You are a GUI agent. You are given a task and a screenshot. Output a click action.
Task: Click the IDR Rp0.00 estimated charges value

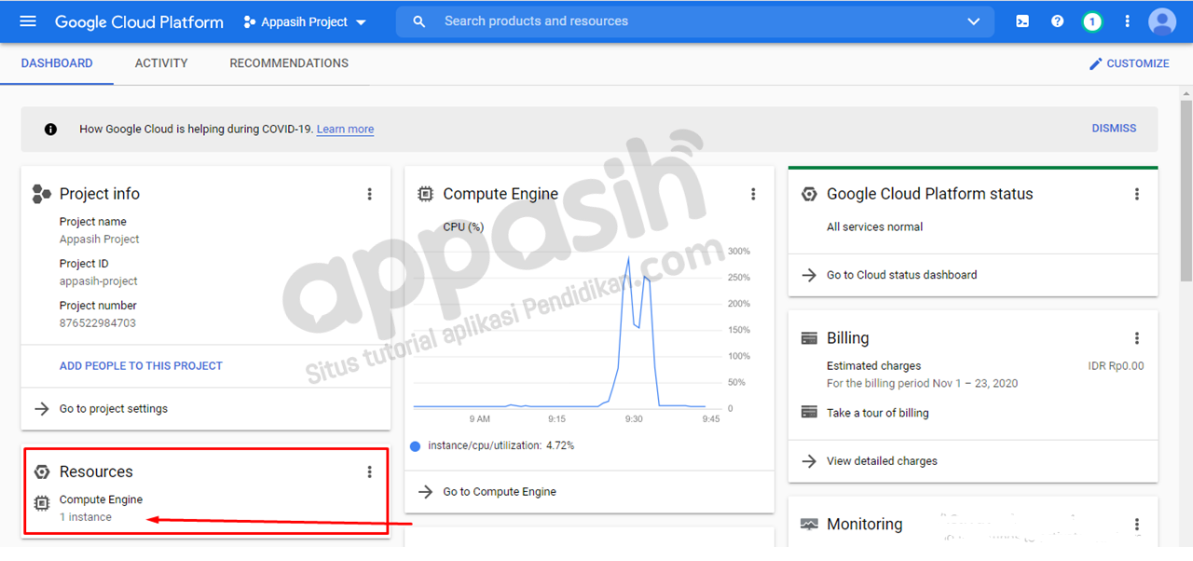click(1116, 366)
